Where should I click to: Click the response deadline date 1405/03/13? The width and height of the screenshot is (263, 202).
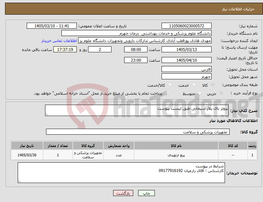coord(187,49)
